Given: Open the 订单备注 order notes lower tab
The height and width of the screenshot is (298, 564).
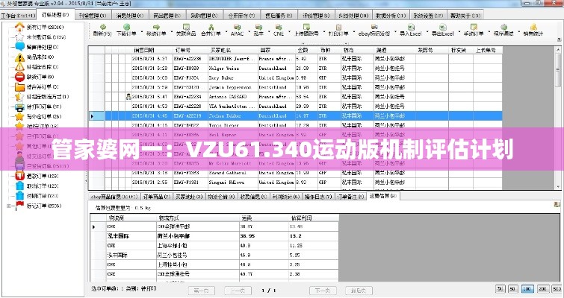Looking at the screenshot, I should tap(350, 197).
